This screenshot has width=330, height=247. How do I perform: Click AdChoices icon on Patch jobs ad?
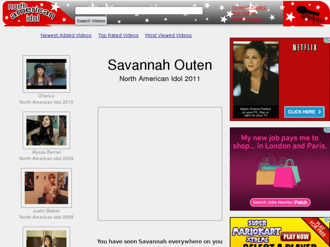coord(326,130)
